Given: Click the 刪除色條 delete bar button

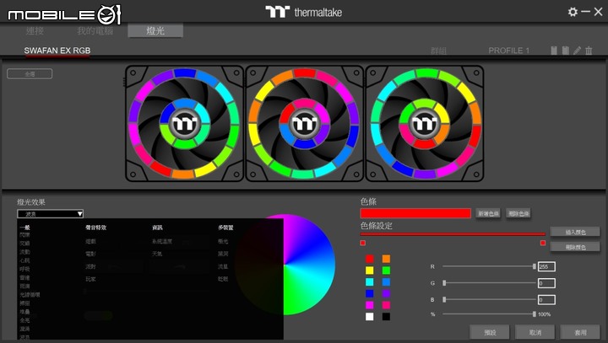Looking at the screenshot, I should [x=518, y=213].
